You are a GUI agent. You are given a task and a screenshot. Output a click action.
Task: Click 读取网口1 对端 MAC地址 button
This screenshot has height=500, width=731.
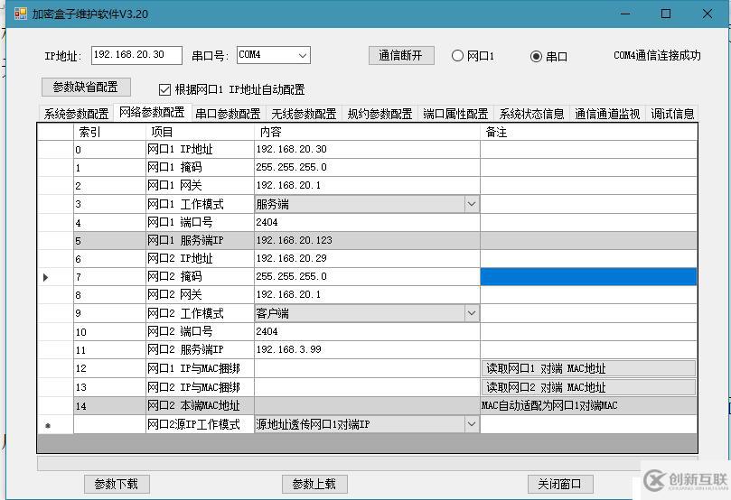click(x=588, y=369)
